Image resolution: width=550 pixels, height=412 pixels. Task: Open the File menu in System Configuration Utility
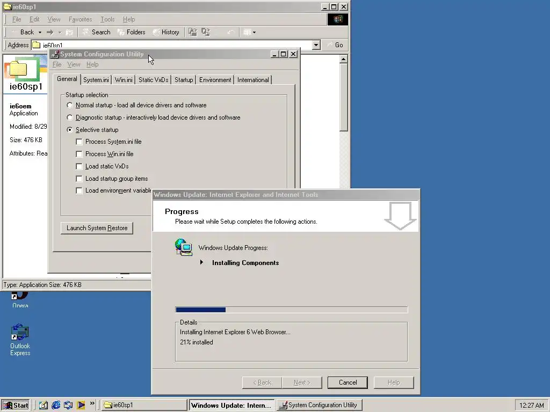pos(57,64)
